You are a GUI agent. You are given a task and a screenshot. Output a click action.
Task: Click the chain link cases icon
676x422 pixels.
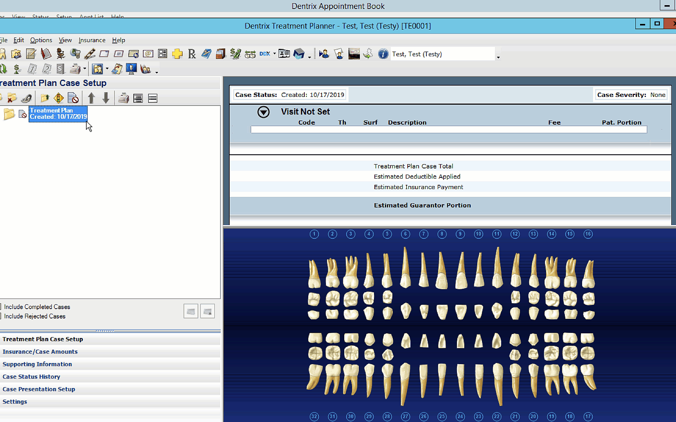[27, 98]
